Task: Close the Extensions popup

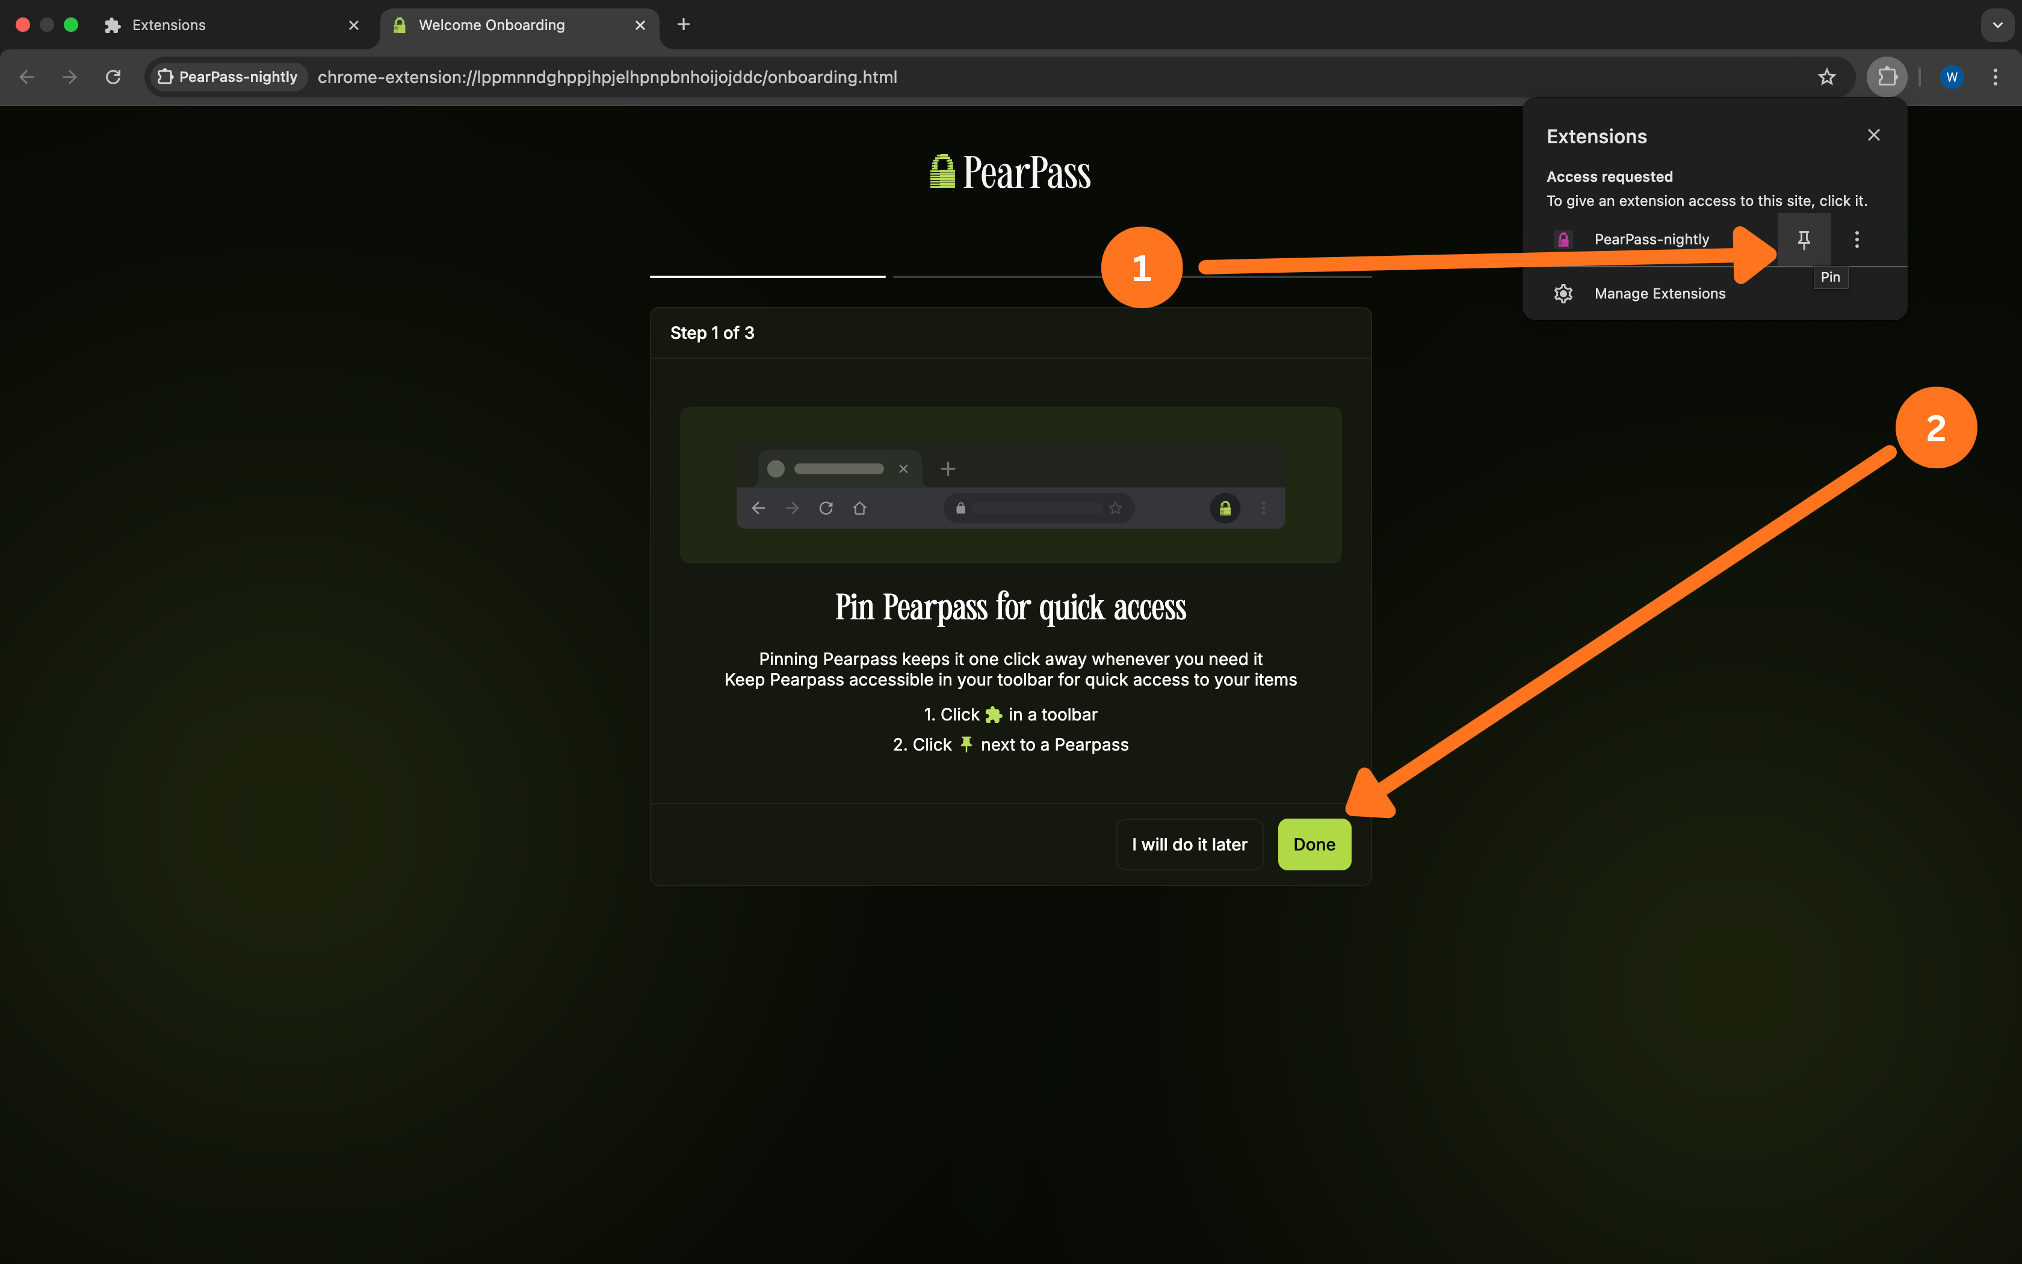Action: tap(1873, 135)
